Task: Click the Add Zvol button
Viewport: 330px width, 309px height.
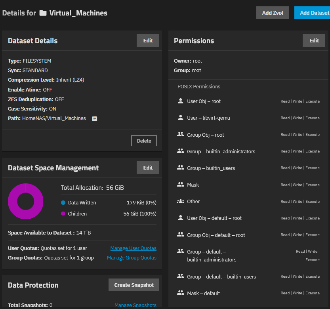Action: coord(272,13)
